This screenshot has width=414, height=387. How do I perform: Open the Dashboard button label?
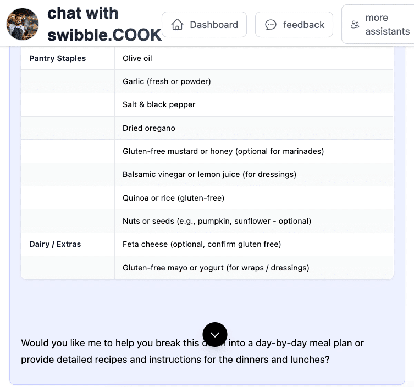tap(214, 25)
